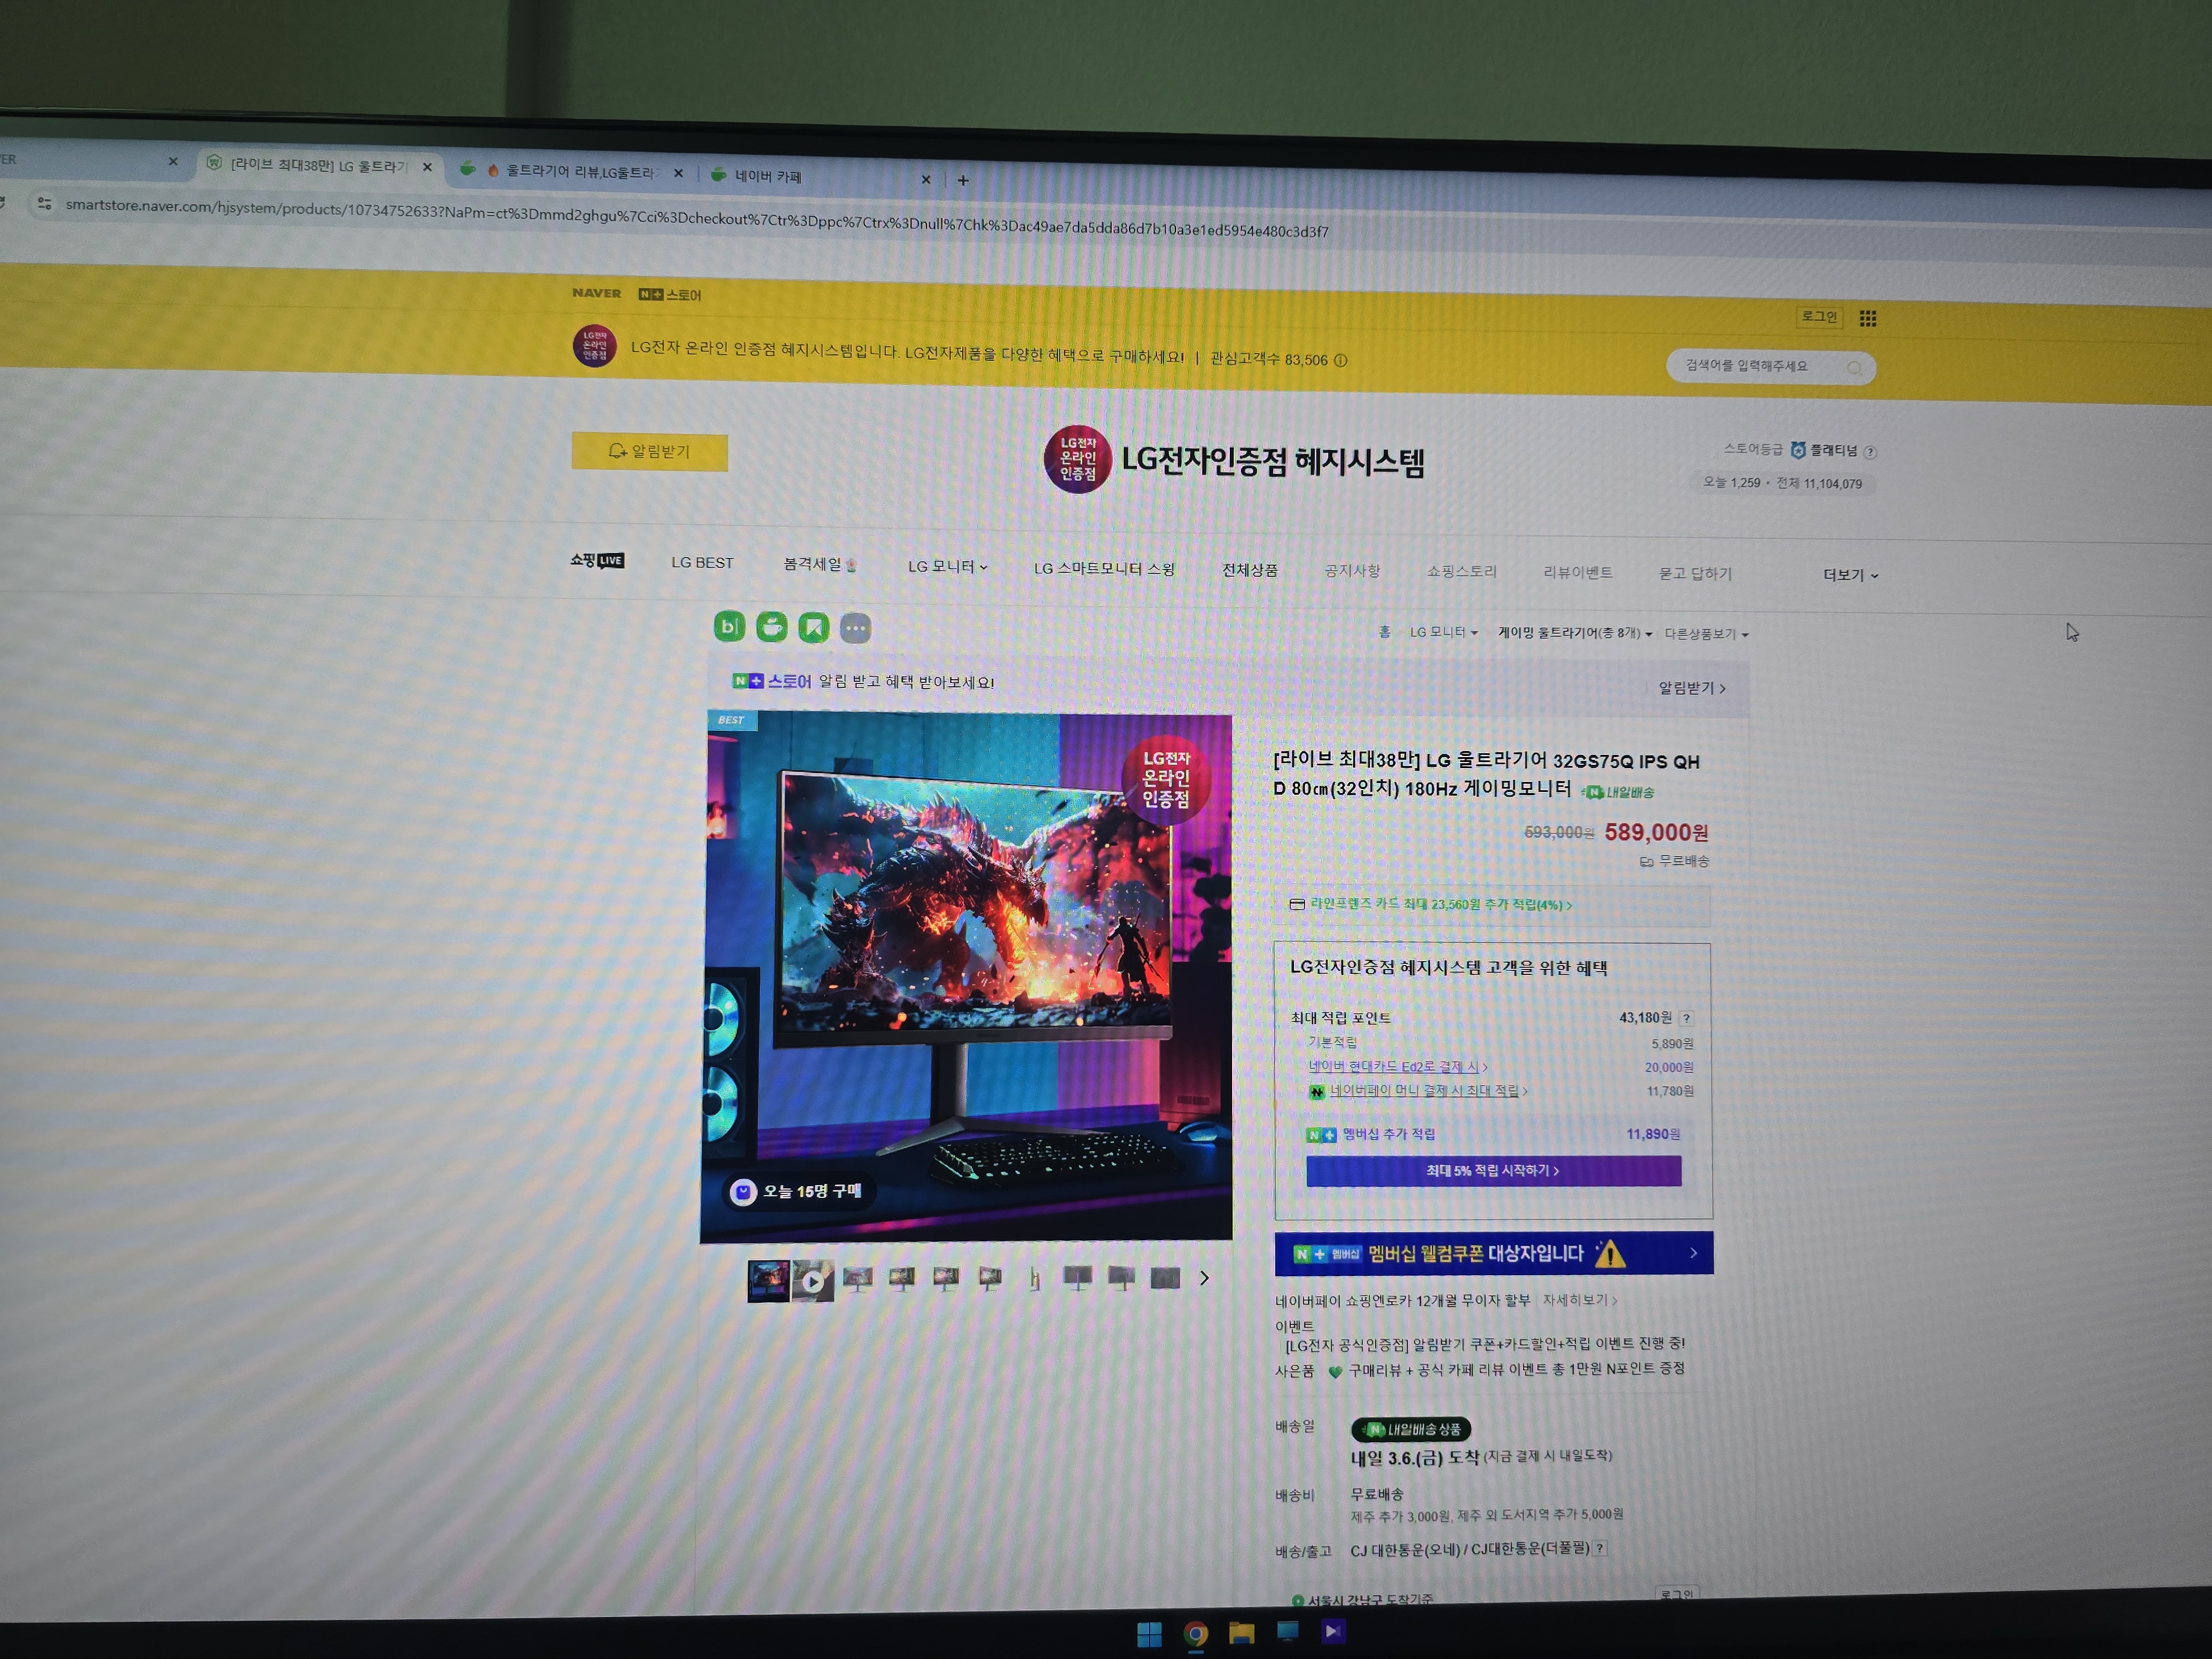Screen dimensions: 2212x1659
Task: Open the 봄격세일 menu
Action: (820, 564)
